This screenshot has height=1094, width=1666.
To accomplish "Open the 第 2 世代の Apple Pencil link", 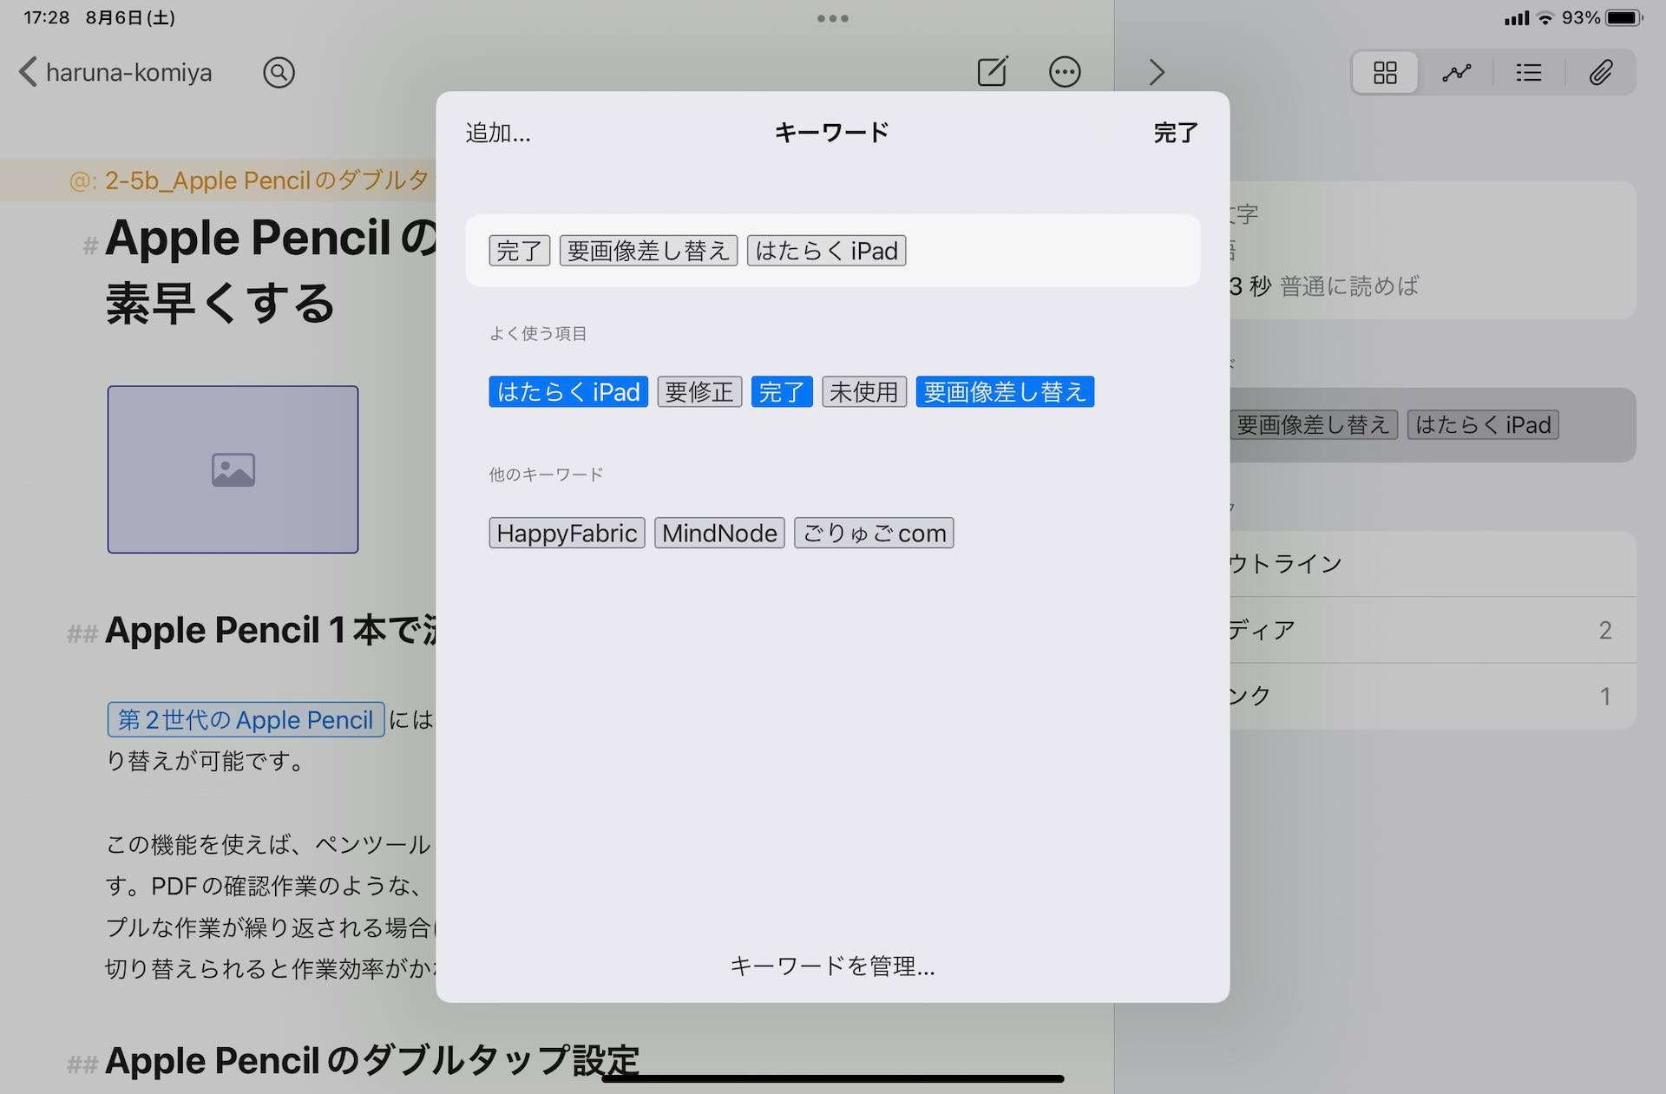I will tap(246, 719).
